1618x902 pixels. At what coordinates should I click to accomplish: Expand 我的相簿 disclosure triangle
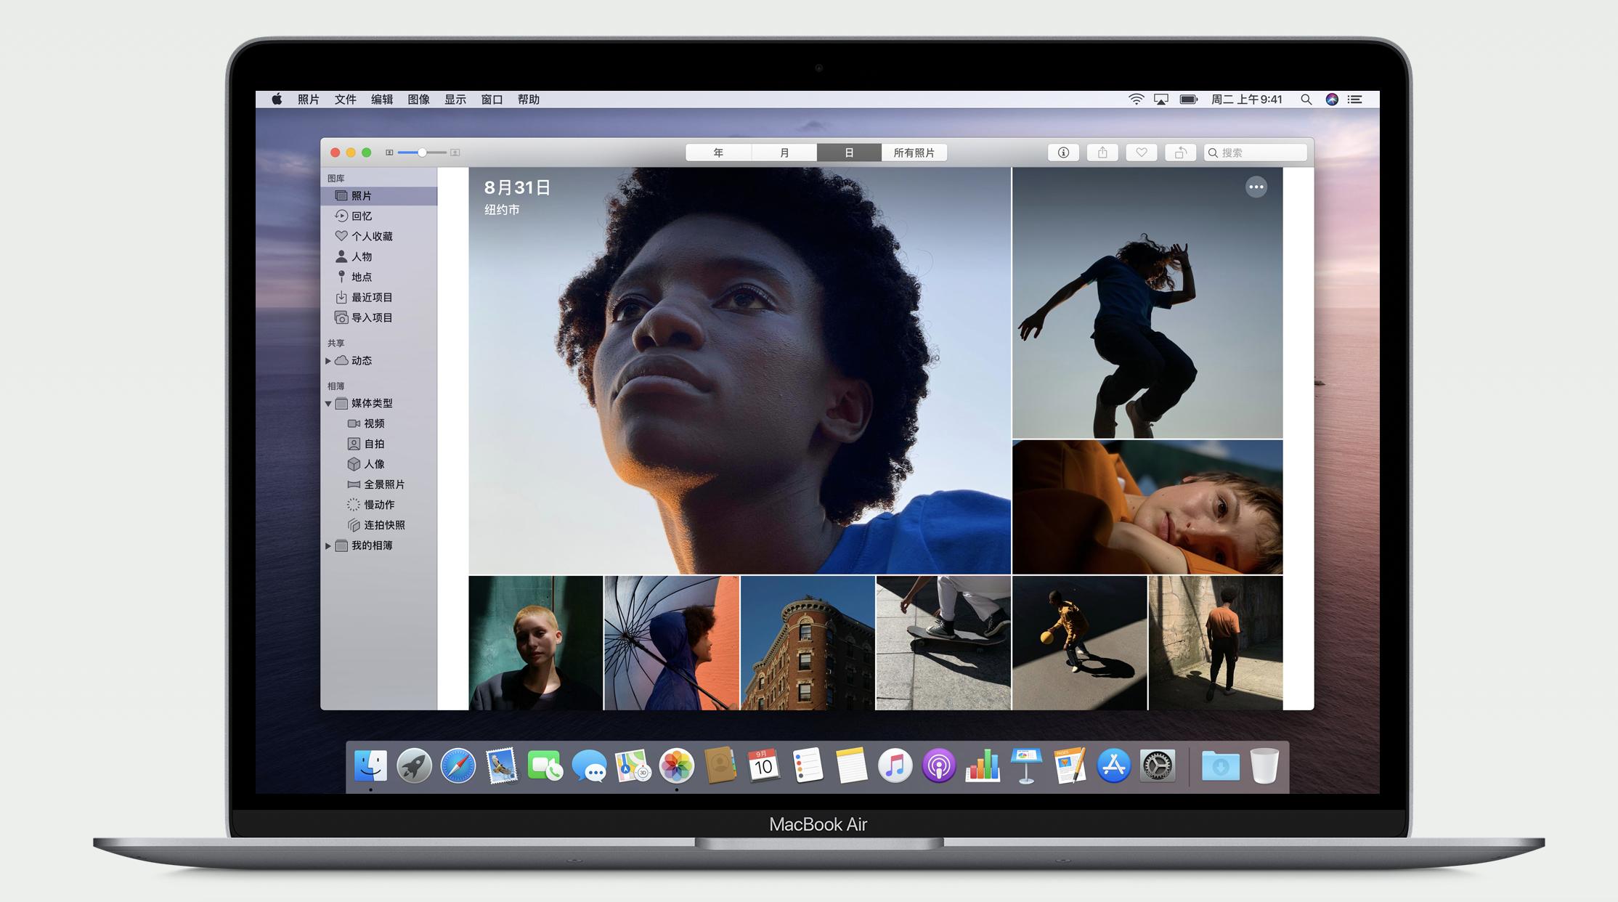coord(328,545)
